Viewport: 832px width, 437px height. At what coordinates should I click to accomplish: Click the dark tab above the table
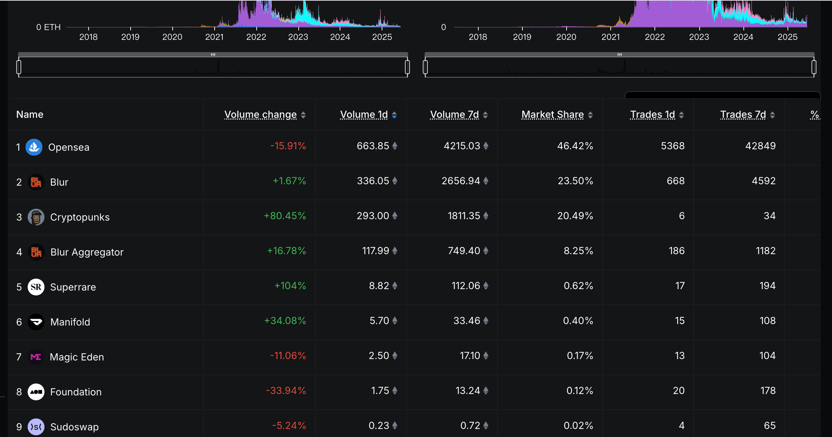pos(722,95)
